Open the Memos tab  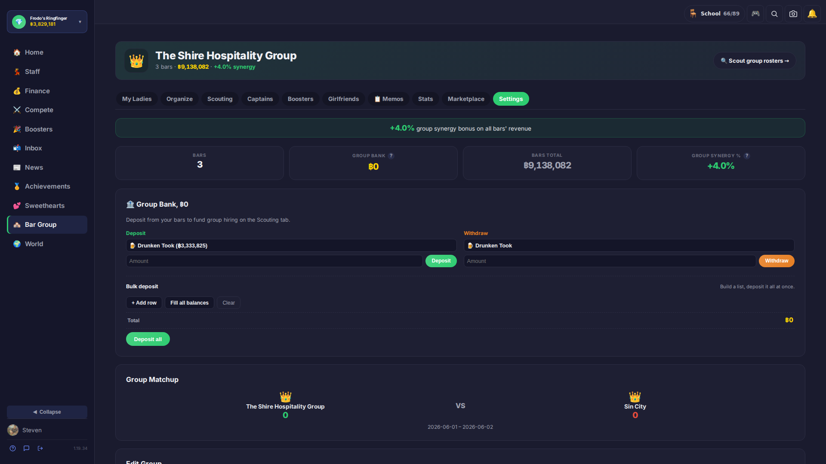pyautogui.click(x=388, y=99)
